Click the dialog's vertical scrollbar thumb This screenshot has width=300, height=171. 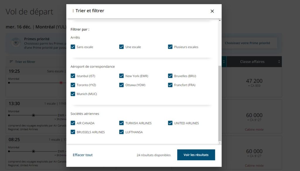[x=220, y=102]
